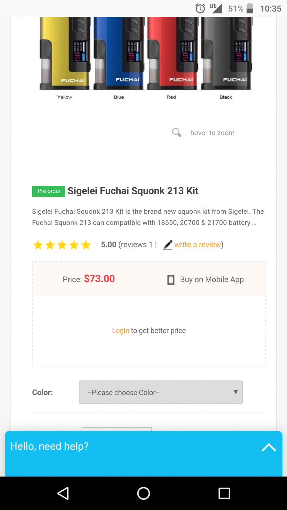Select the yellow Fuchai kit image
The width and height of the screenshot is (287, 510).
(x=65, y=54)
